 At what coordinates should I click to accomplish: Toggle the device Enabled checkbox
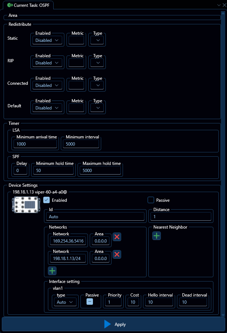(46, 200)
